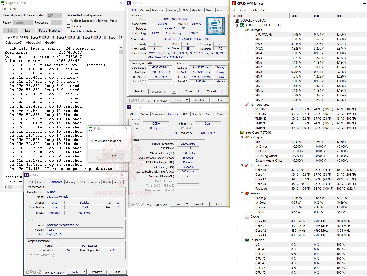Click the Hyper PI title bar icon

pyautogui.click(x=3, y=3)
